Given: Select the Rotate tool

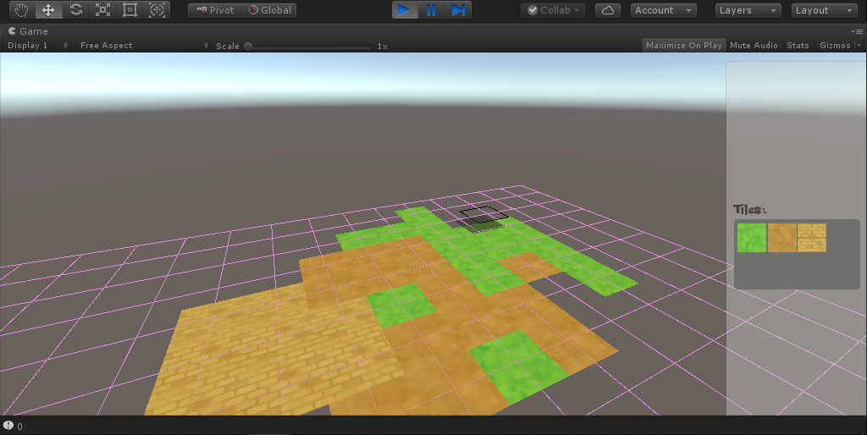Looking at the screenshot, I should click(75, 10).
